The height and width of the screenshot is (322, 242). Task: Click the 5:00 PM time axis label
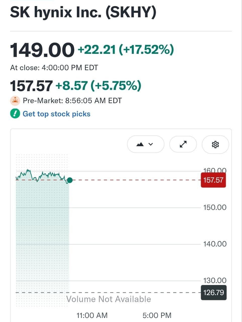point(157,315)
